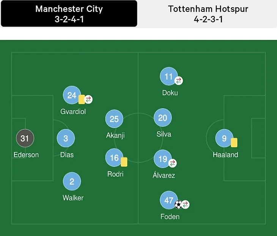Open Haaland's number 9 player marker
The width and height of the screenshot is (277, 236).
pos(224,139)
